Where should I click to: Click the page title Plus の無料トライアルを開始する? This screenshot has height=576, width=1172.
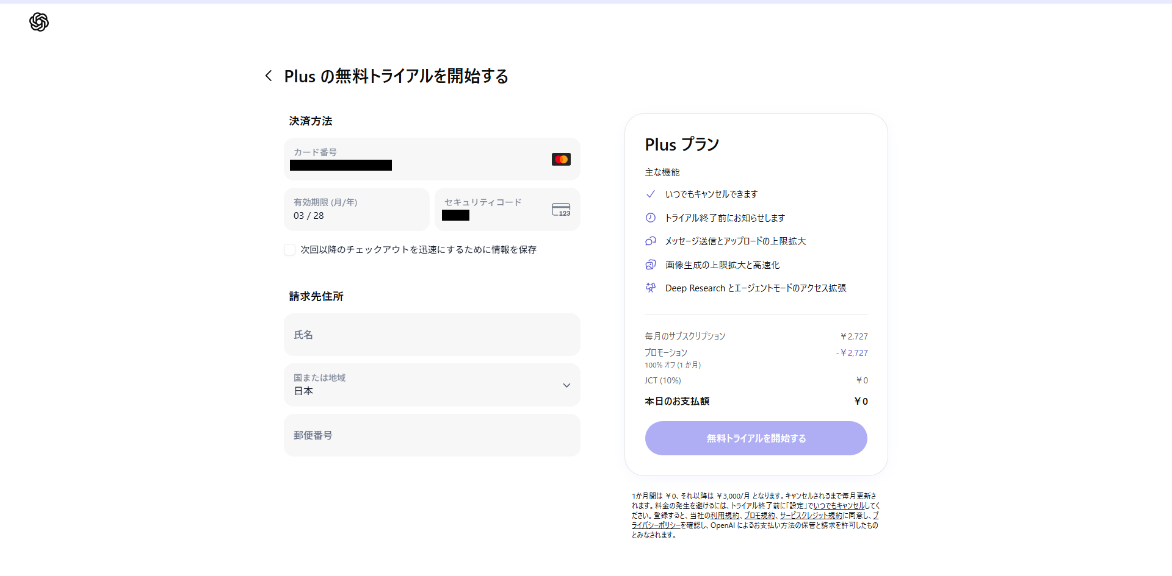(396, 76)
